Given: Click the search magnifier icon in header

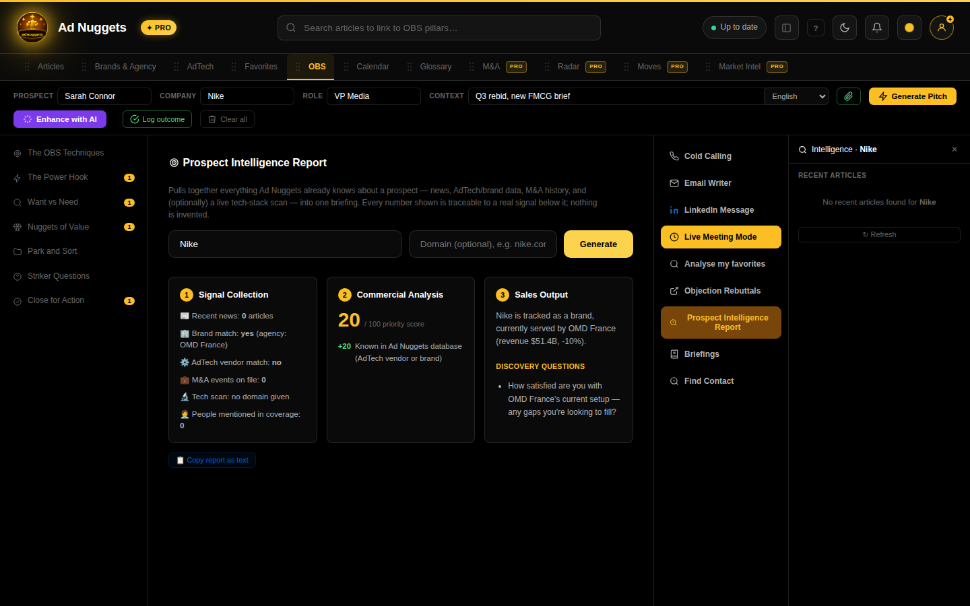Looking at the screenshot, I should pyautogui.click(x=291, y=28).
